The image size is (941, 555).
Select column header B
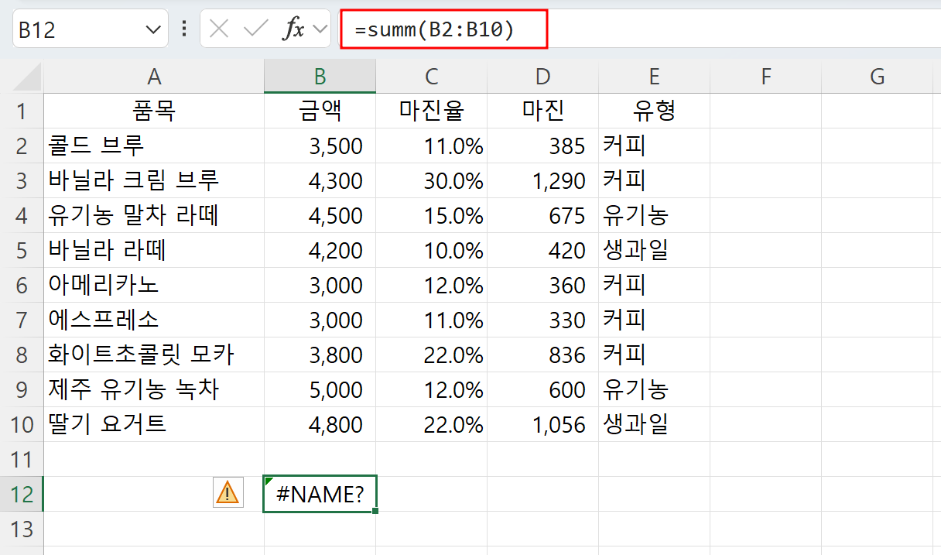coord(320,76)
